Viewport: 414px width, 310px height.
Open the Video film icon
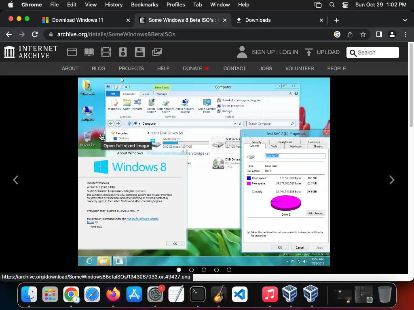coord(106,52)
